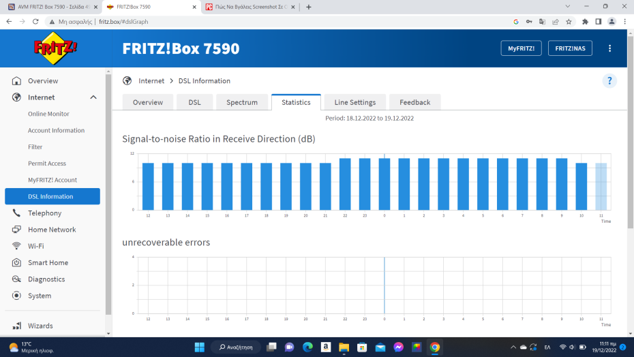634x357 pixels.
Task: Toggle Chrome side panel icon
Action: coord(599,22)
